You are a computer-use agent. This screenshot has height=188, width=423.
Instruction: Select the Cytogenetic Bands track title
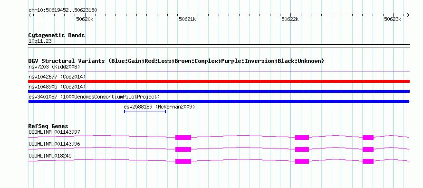57,35
